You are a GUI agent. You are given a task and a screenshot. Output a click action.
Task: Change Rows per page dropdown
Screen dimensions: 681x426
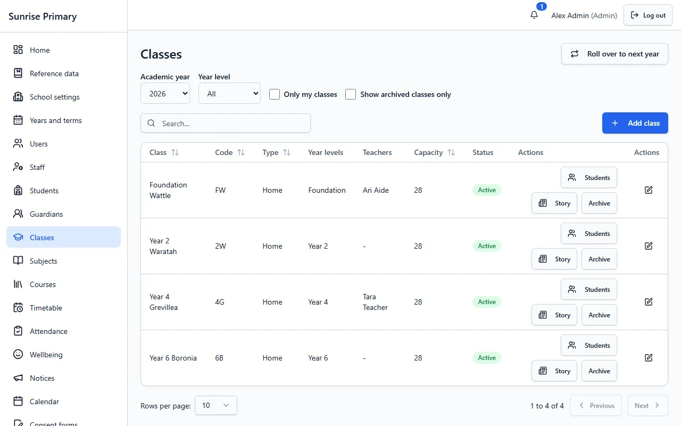(x=216, y=405)
